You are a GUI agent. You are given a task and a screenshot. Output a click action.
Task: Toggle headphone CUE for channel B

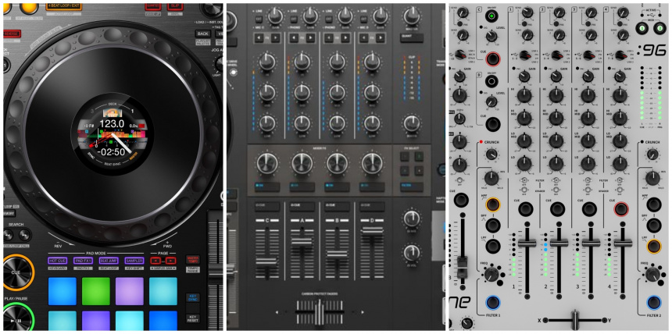[337, 206]
